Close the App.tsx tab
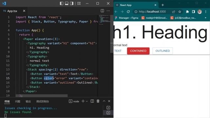 coord(24,11)
